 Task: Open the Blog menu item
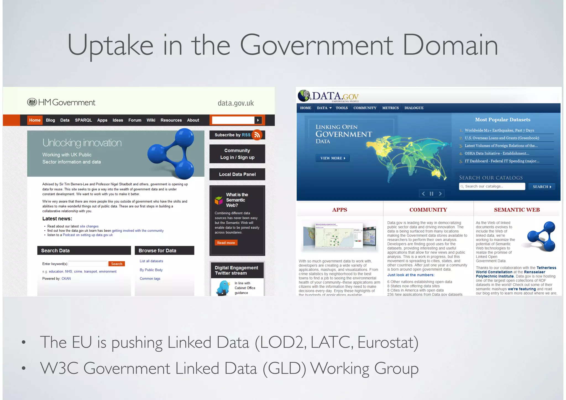[x=50, y=120]
